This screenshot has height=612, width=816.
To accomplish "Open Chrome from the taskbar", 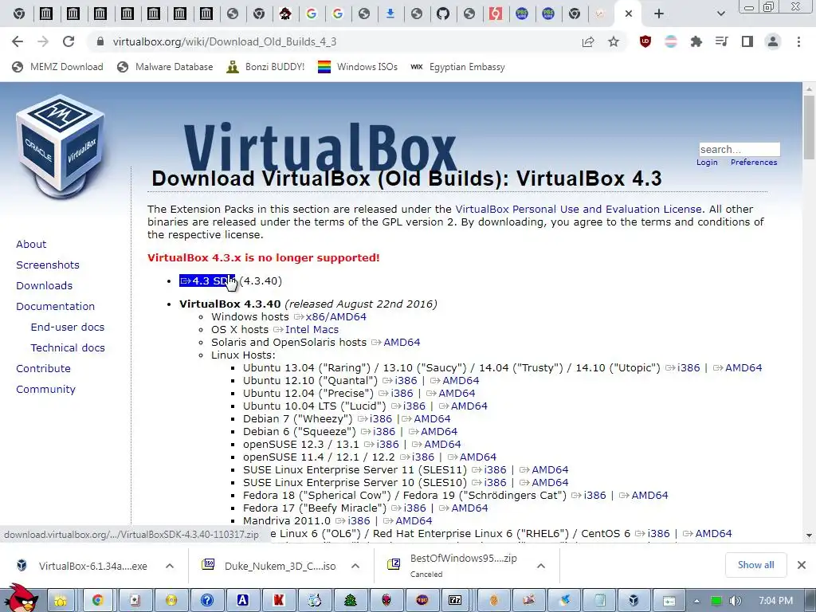I will (x=97, y=601).
